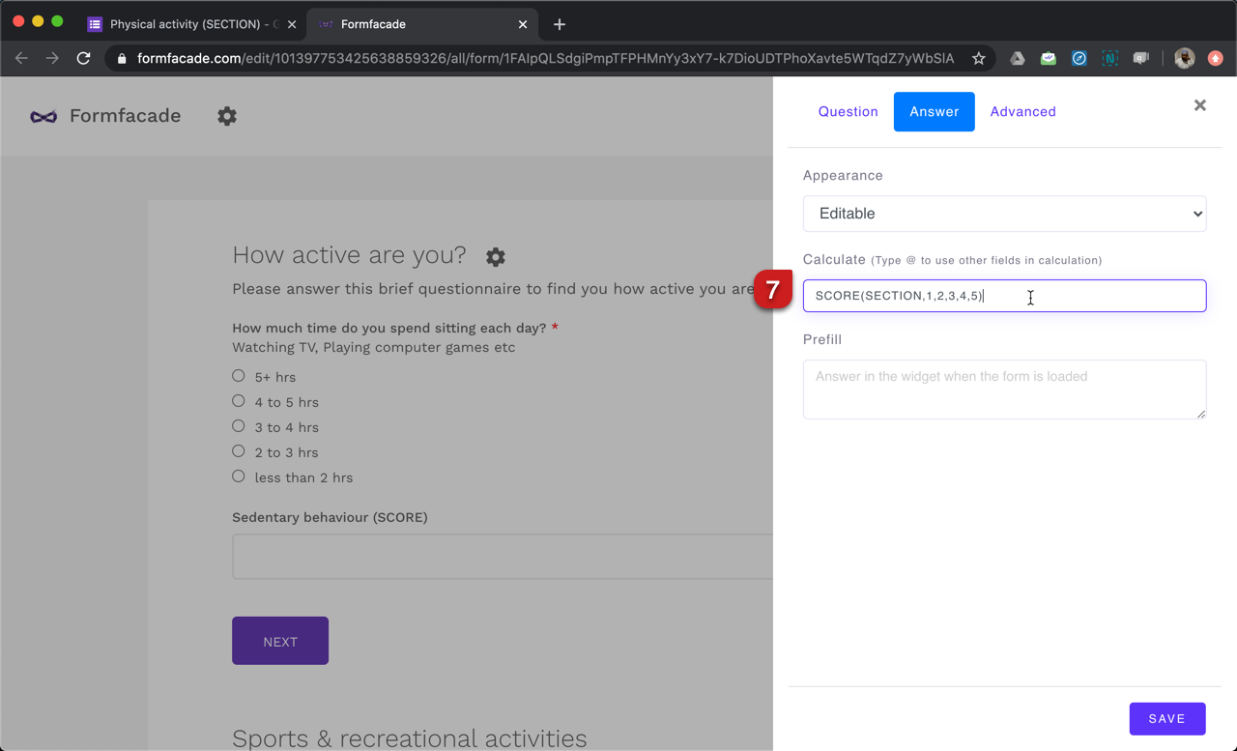Open the Google Drive extension icon

coord(1017,58)
